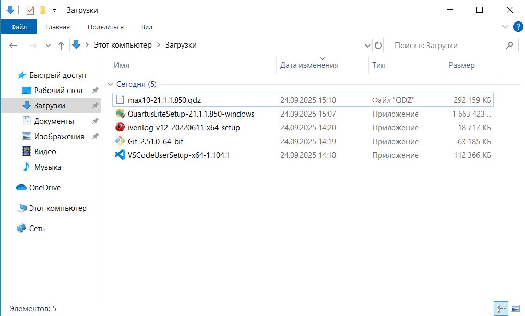
Task: Open Изображения in the sidebar
Action: pos(59,137)
